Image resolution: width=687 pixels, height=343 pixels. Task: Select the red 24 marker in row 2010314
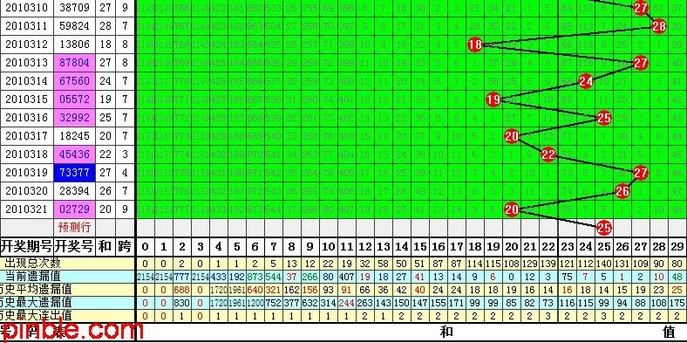coord(586,81)
